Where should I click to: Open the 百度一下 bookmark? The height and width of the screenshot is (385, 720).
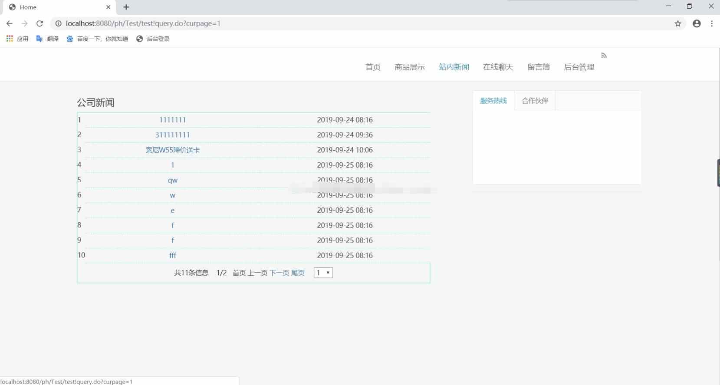97,39
